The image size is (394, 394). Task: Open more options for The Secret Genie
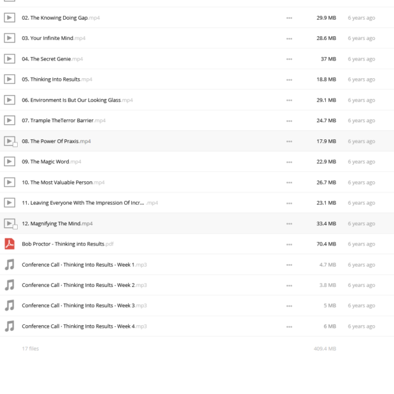pos(289,59)
